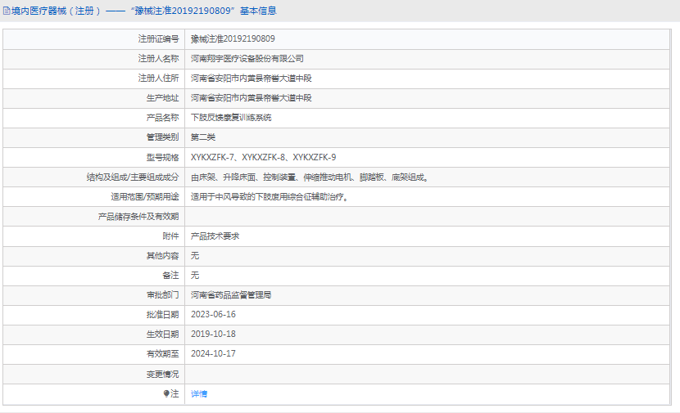The height and width of the screenshot is (413, 680).
Task: Click the 型号规格 label
Action: (x=163, y=157)
